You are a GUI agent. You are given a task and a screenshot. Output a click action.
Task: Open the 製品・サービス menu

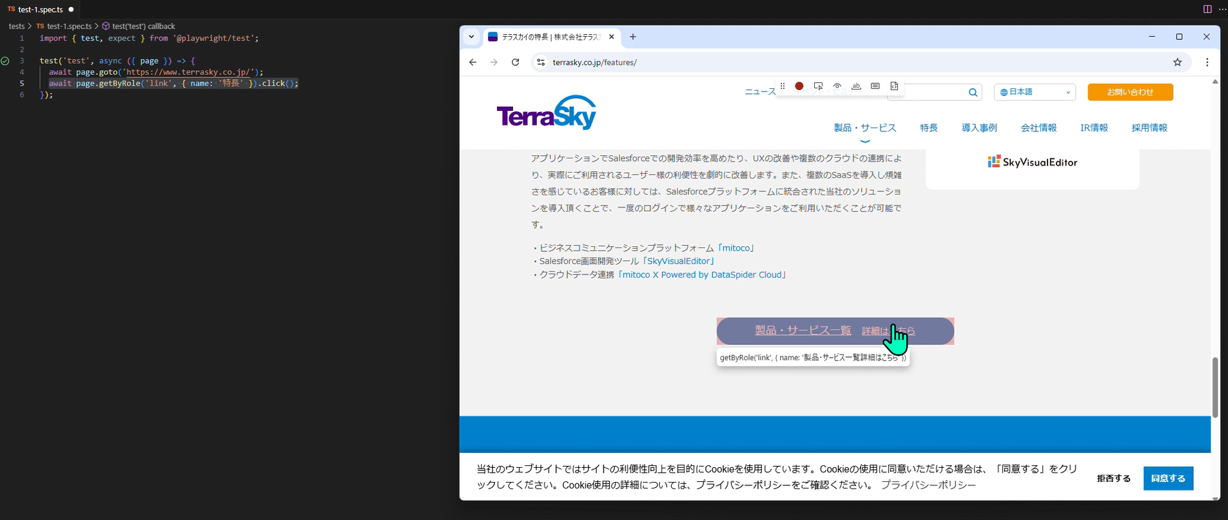click(865, 128)
